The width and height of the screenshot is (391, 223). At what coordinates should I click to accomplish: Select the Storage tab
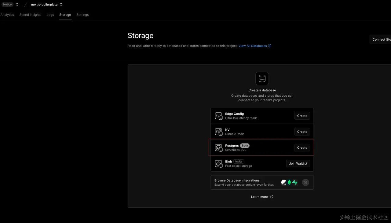pos(65,15)
